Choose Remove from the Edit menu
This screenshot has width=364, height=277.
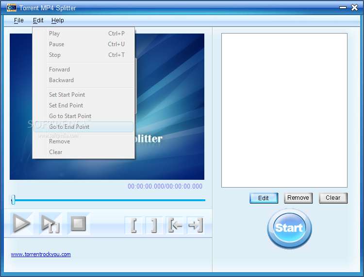tap(83, 141)
